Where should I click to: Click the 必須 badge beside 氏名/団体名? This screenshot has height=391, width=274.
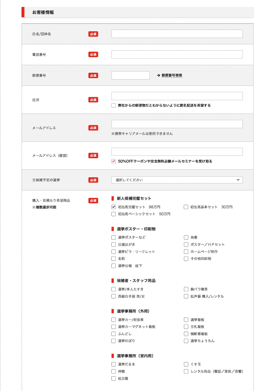coord(93,34)
